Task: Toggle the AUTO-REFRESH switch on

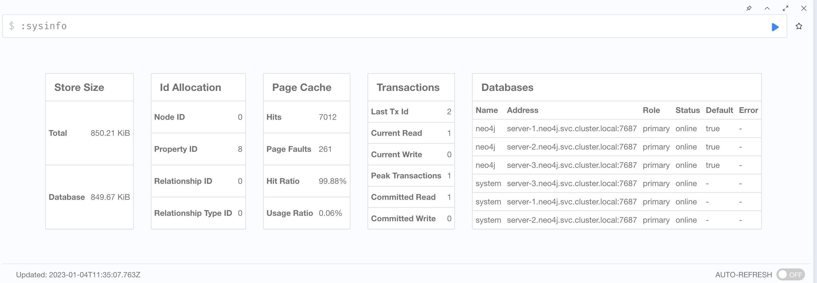Action: [x=790, y=274]
